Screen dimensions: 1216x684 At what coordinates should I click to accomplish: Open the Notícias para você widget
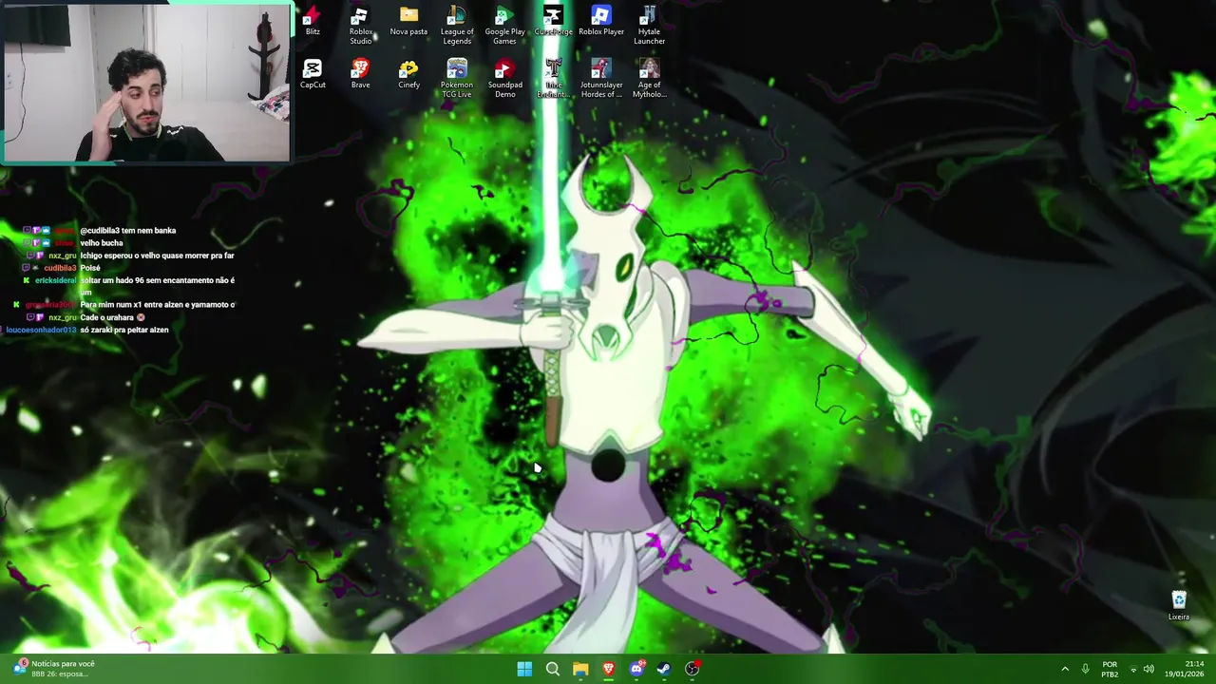pyautogui.click(x=54, y=669)
